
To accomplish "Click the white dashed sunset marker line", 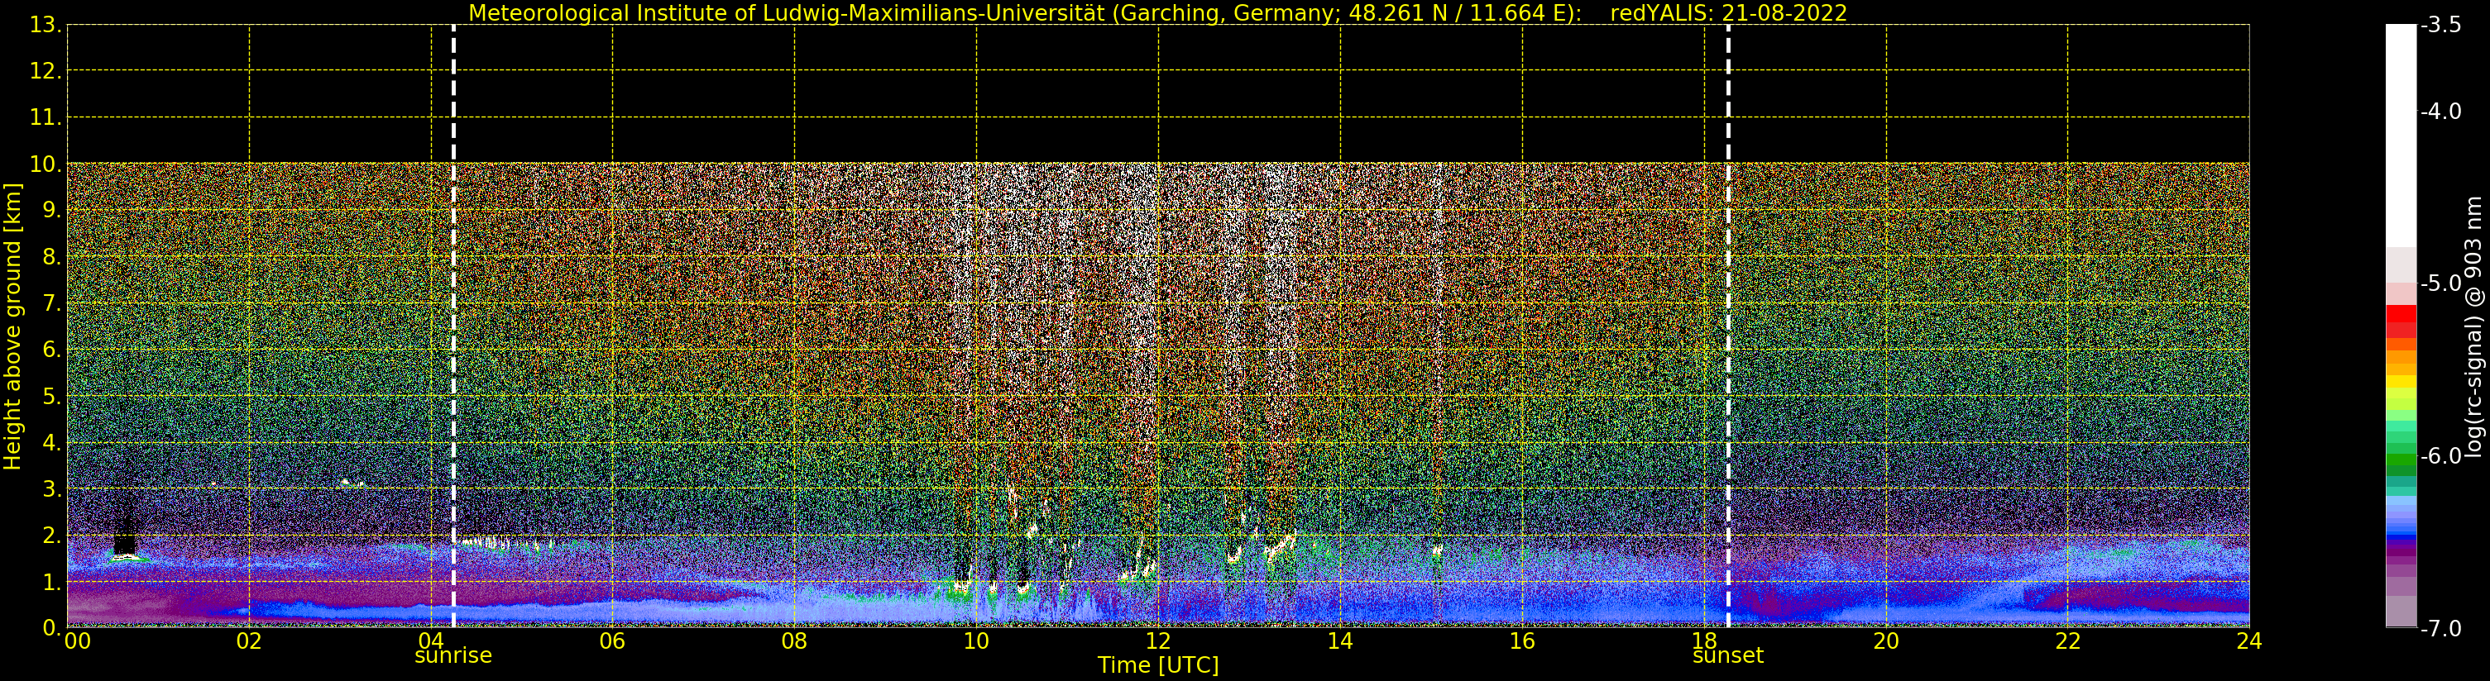I will pos(1728,326).
